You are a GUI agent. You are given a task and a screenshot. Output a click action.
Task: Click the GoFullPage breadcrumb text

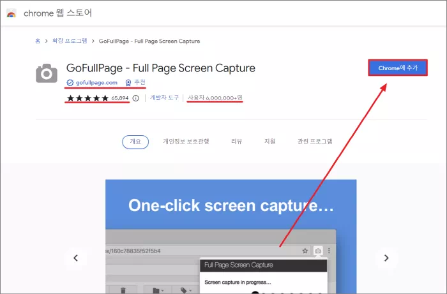pos(149,41)
